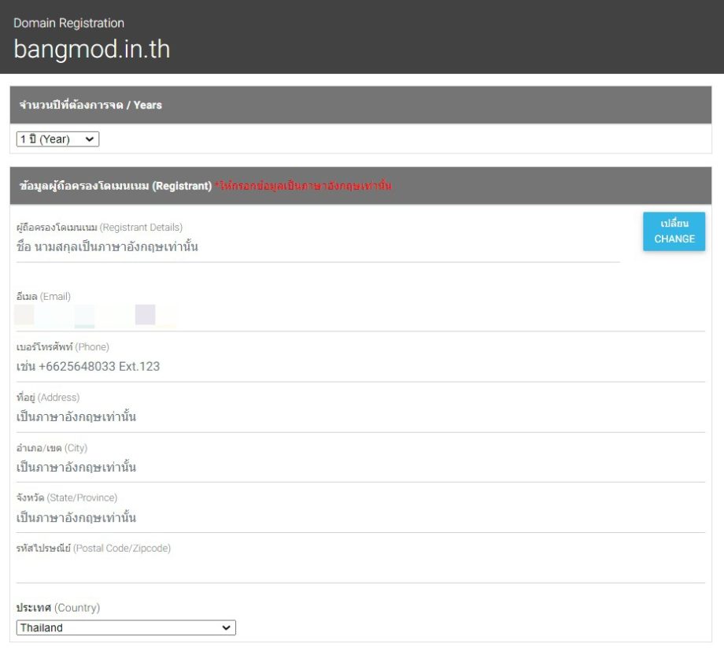Viewport: 724px width, 651px height.
Task: Open the Country dropdown showing Thailand
Action: (x=126, y=627)
